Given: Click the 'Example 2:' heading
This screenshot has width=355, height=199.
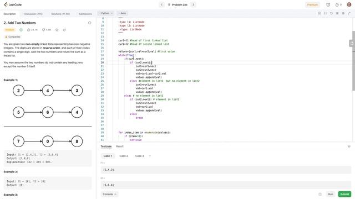Looking at the screenshot, I should 11,172.
